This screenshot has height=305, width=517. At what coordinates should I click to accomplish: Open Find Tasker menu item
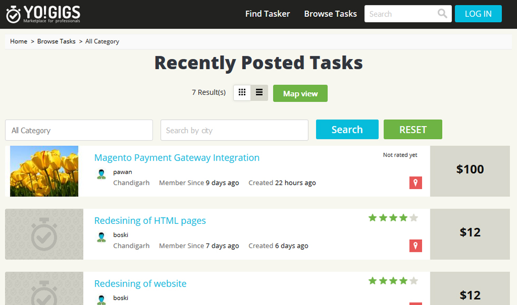tap(267, 14)
